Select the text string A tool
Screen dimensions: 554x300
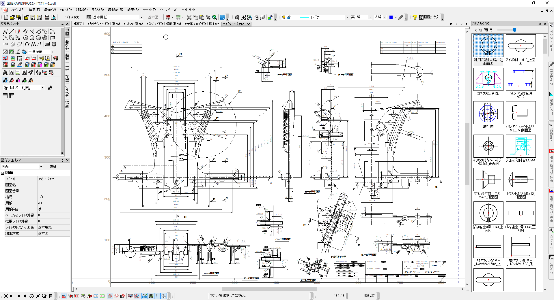[5, 72]
